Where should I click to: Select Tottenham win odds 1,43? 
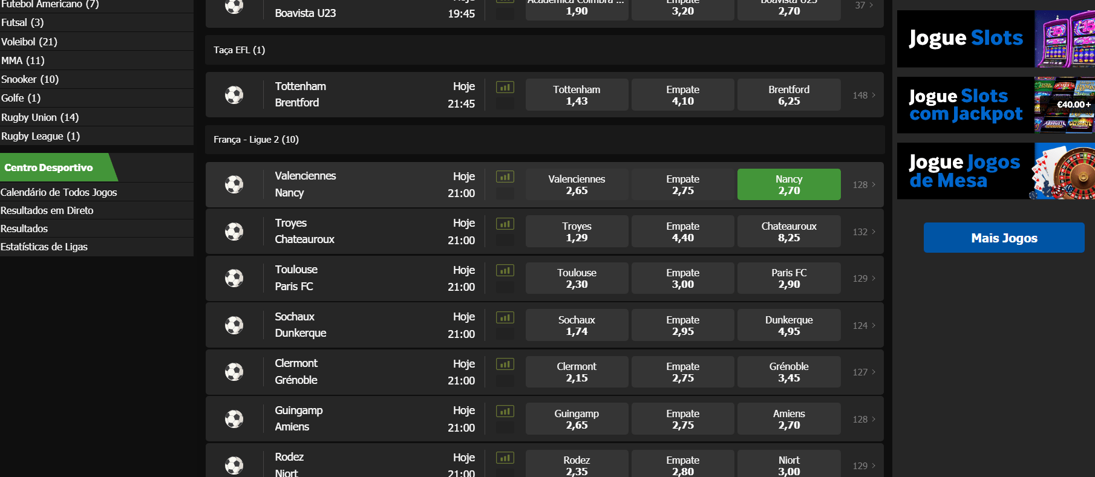(577, 95)
